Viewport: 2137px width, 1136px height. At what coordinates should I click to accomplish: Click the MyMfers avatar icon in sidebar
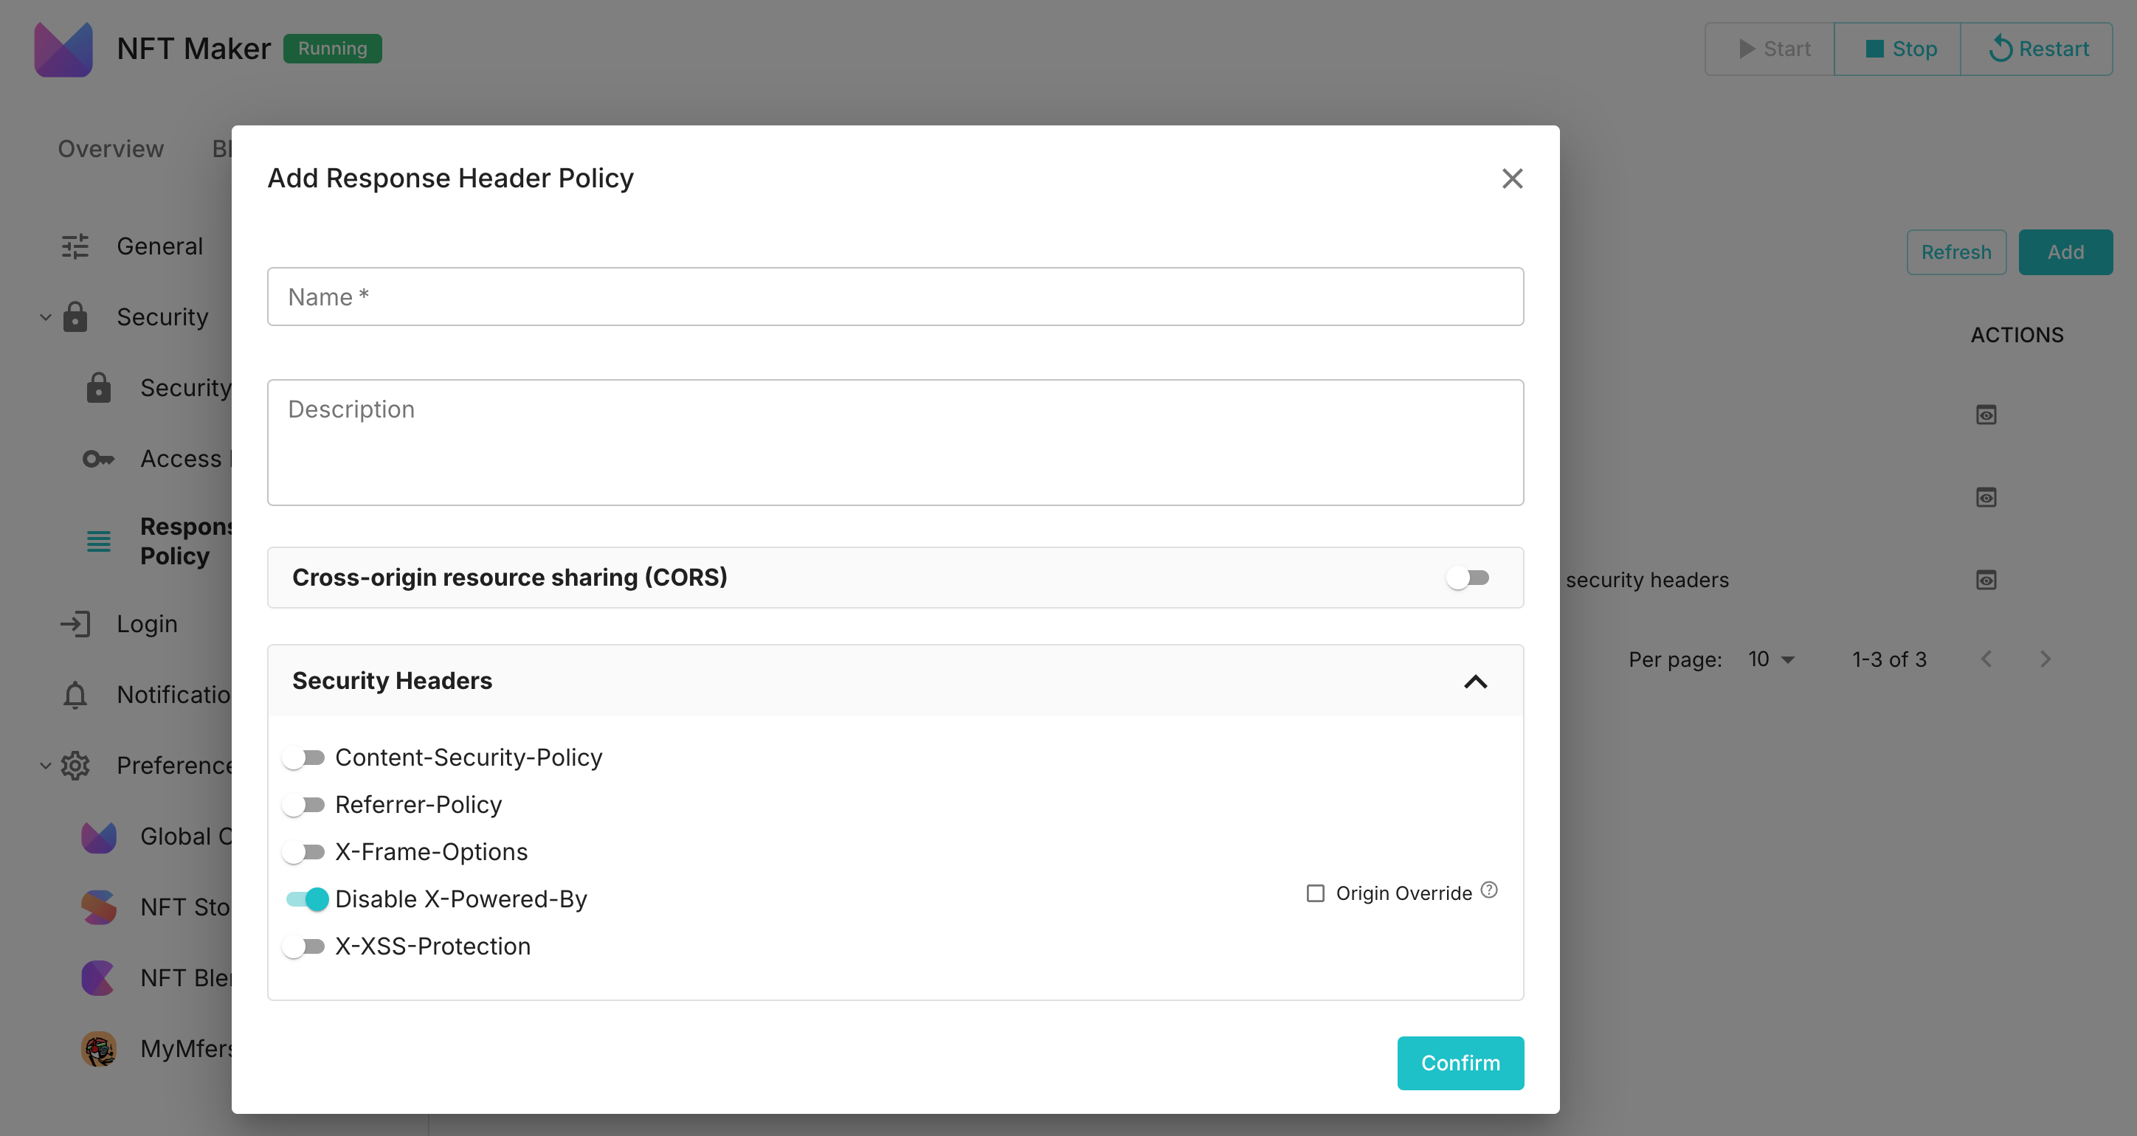click(x=98, y=1049)
